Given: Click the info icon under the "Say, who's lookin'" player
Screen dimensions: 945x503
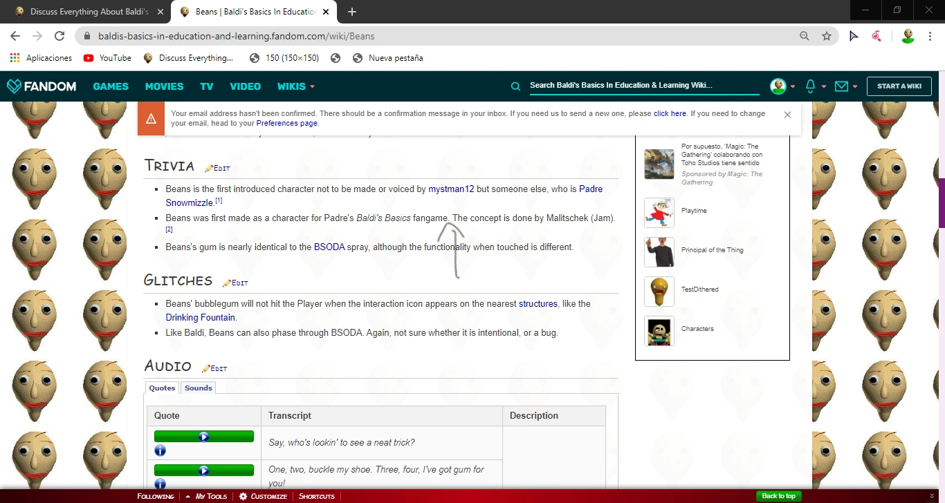Looking at the screenshot, I should pyautogui.click(x=160, y=450).
